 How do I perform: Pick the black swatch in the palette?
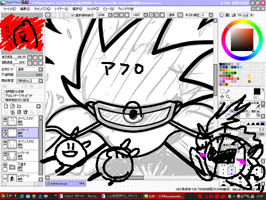coord(221,64)
